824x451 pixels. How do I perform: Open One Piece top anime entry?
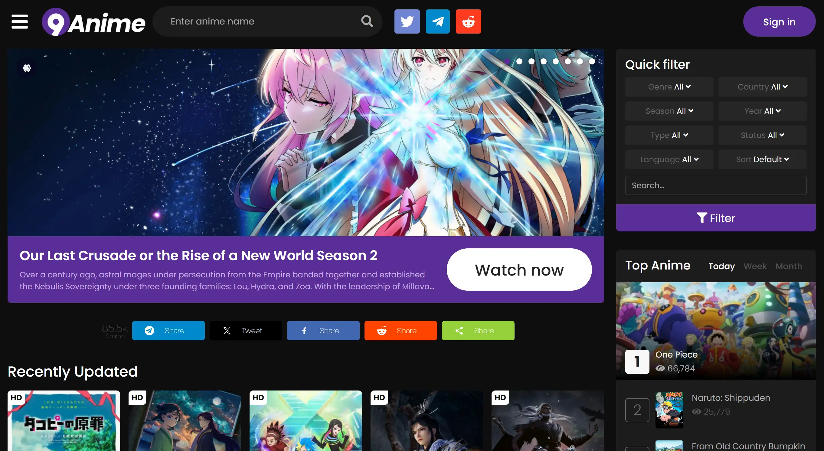click(676, 355)
